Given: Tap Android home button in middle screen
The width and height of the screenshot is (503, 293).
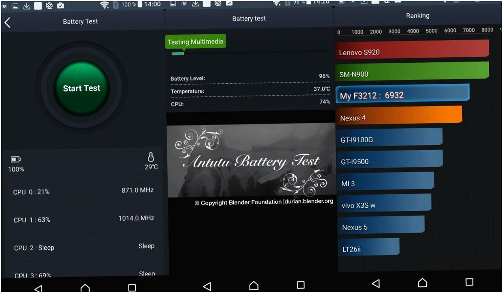Looking at the screenshot, I should [x=254, y=285].
